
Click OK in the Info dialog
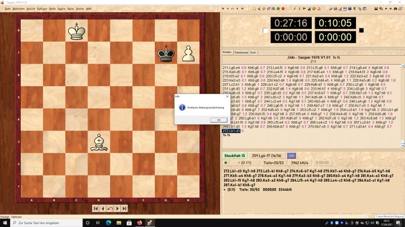click(x=218, y=120)
